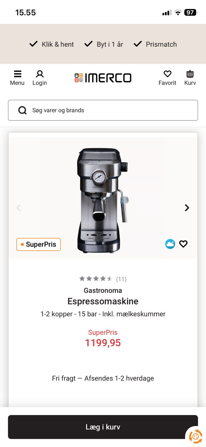This screenshot has width=206, height=447.
Task: Toggle favorite heart on product image
Action: point(183,244)
